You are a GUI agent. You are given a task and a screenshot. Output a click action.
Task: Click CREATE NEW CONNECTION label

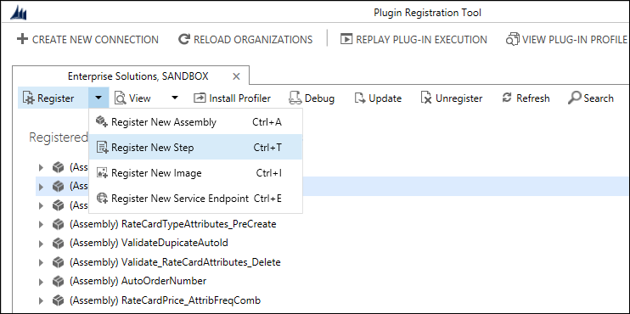coord(95,40)
